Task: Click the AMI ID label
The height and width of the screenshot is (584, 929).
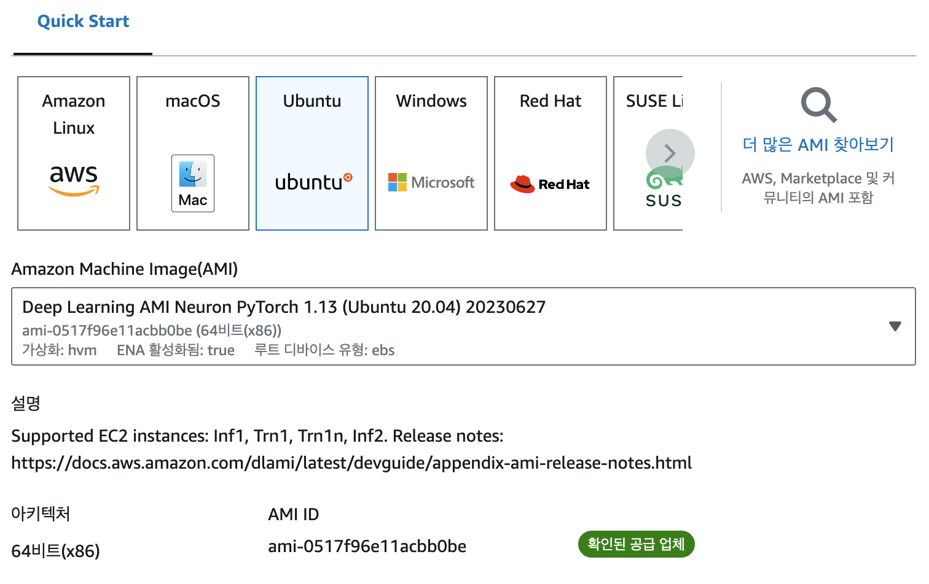Action: (x=294, y=514)
